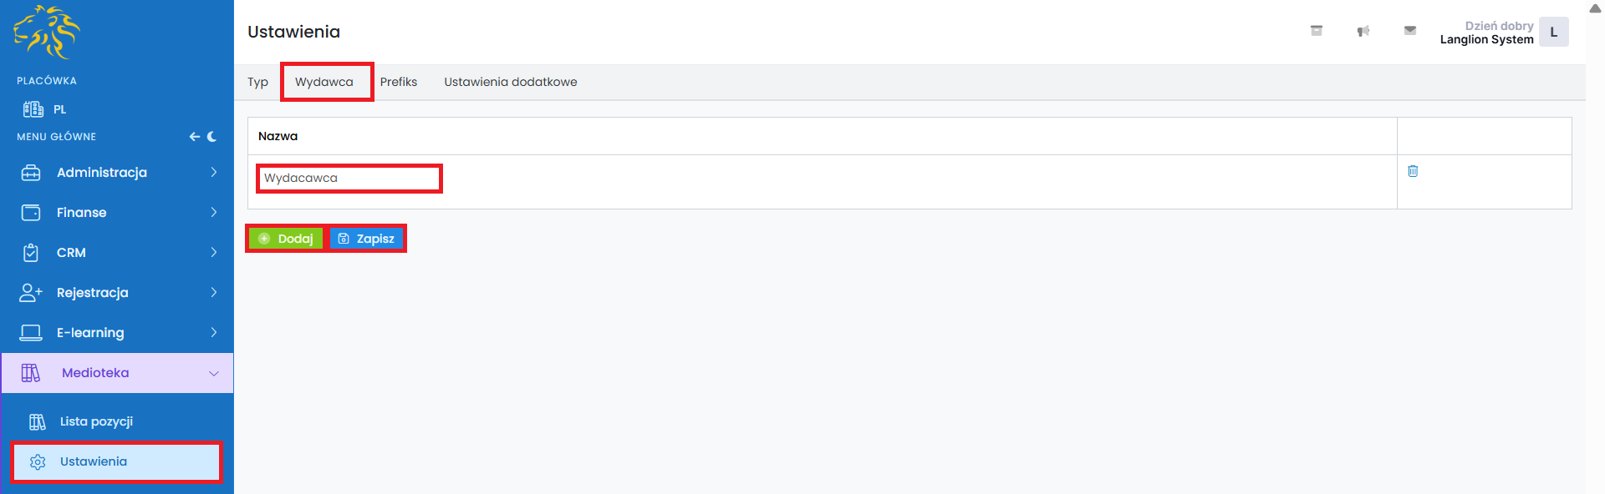Screen dimensions: 1605x494
Task: Open Lista pozycji in the sidebar
Action: click(96, 421)
